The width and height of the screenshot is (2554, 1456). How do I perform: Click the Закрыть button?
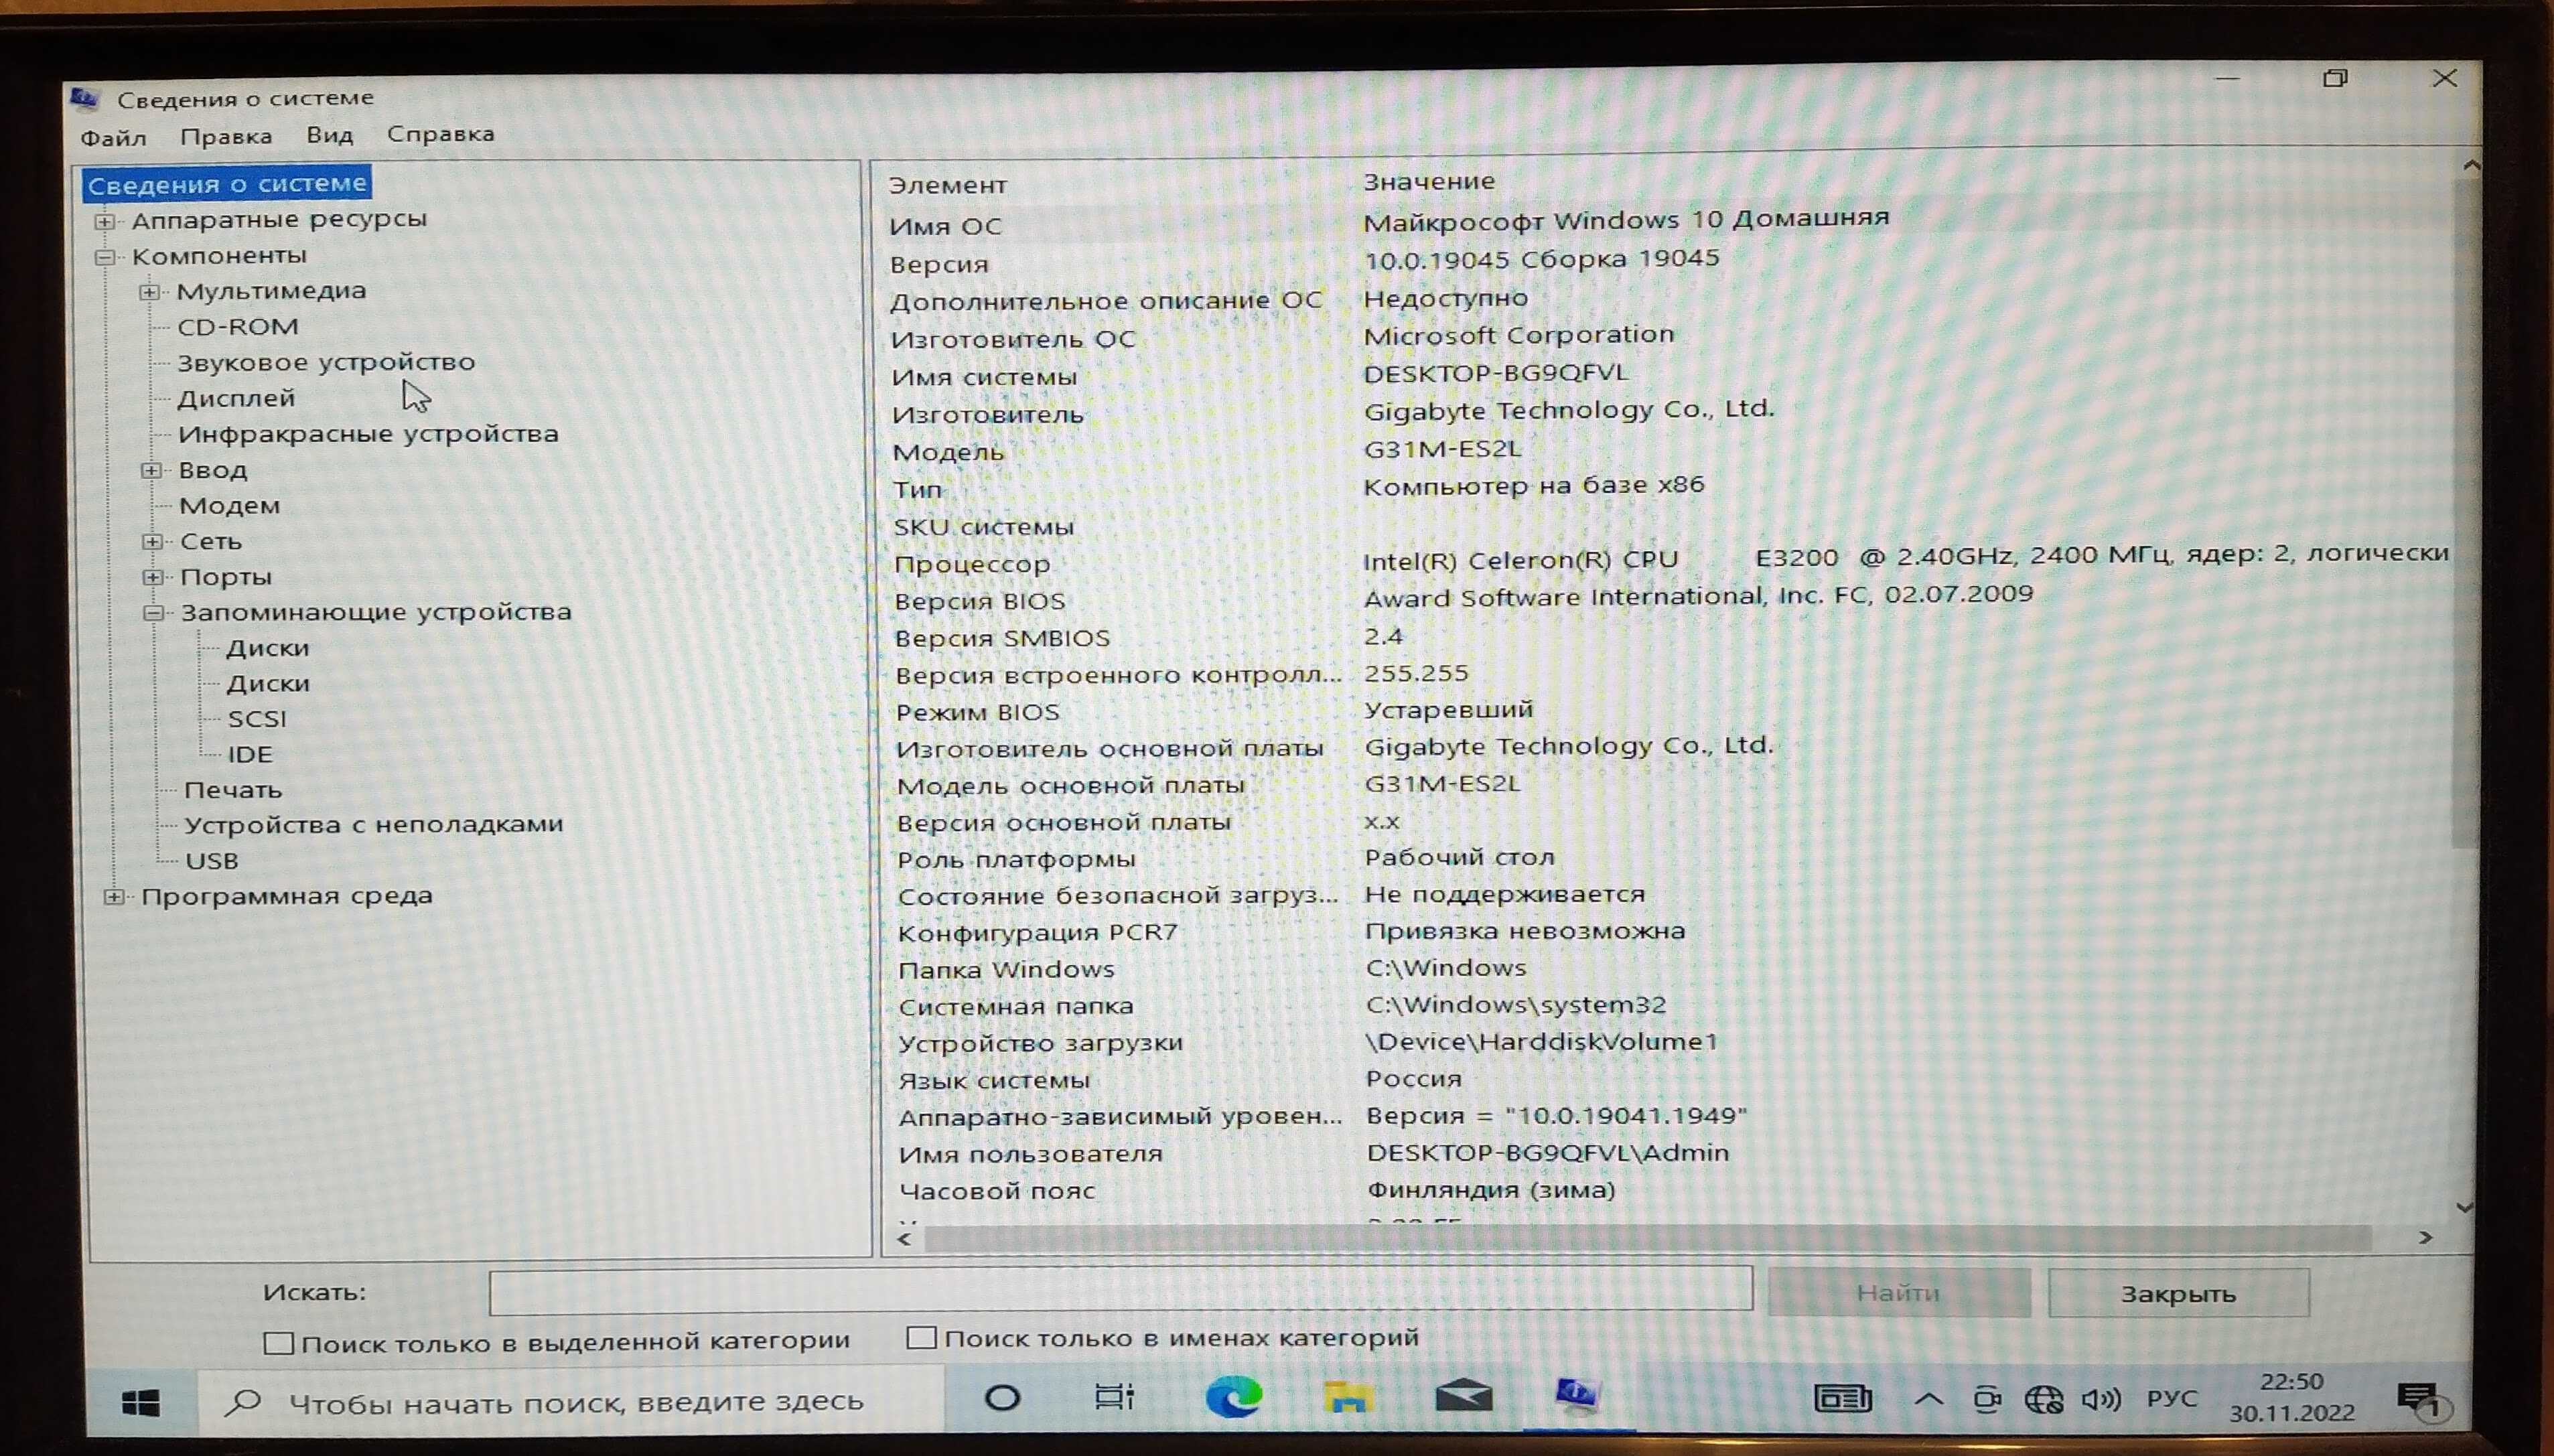click(2178, 1294)
